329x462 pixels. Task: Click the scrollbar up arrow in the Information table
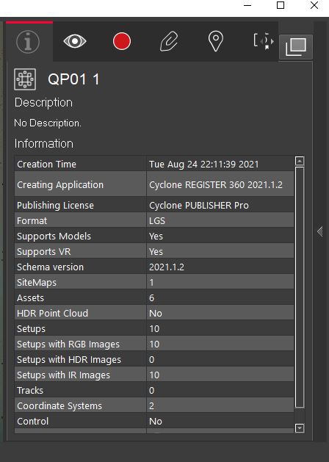click(300, 161)
